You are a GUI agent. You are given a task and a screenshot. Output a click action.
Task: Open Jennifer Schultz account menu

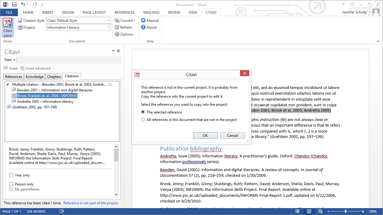pyautogui.click(x=357, y=12)
